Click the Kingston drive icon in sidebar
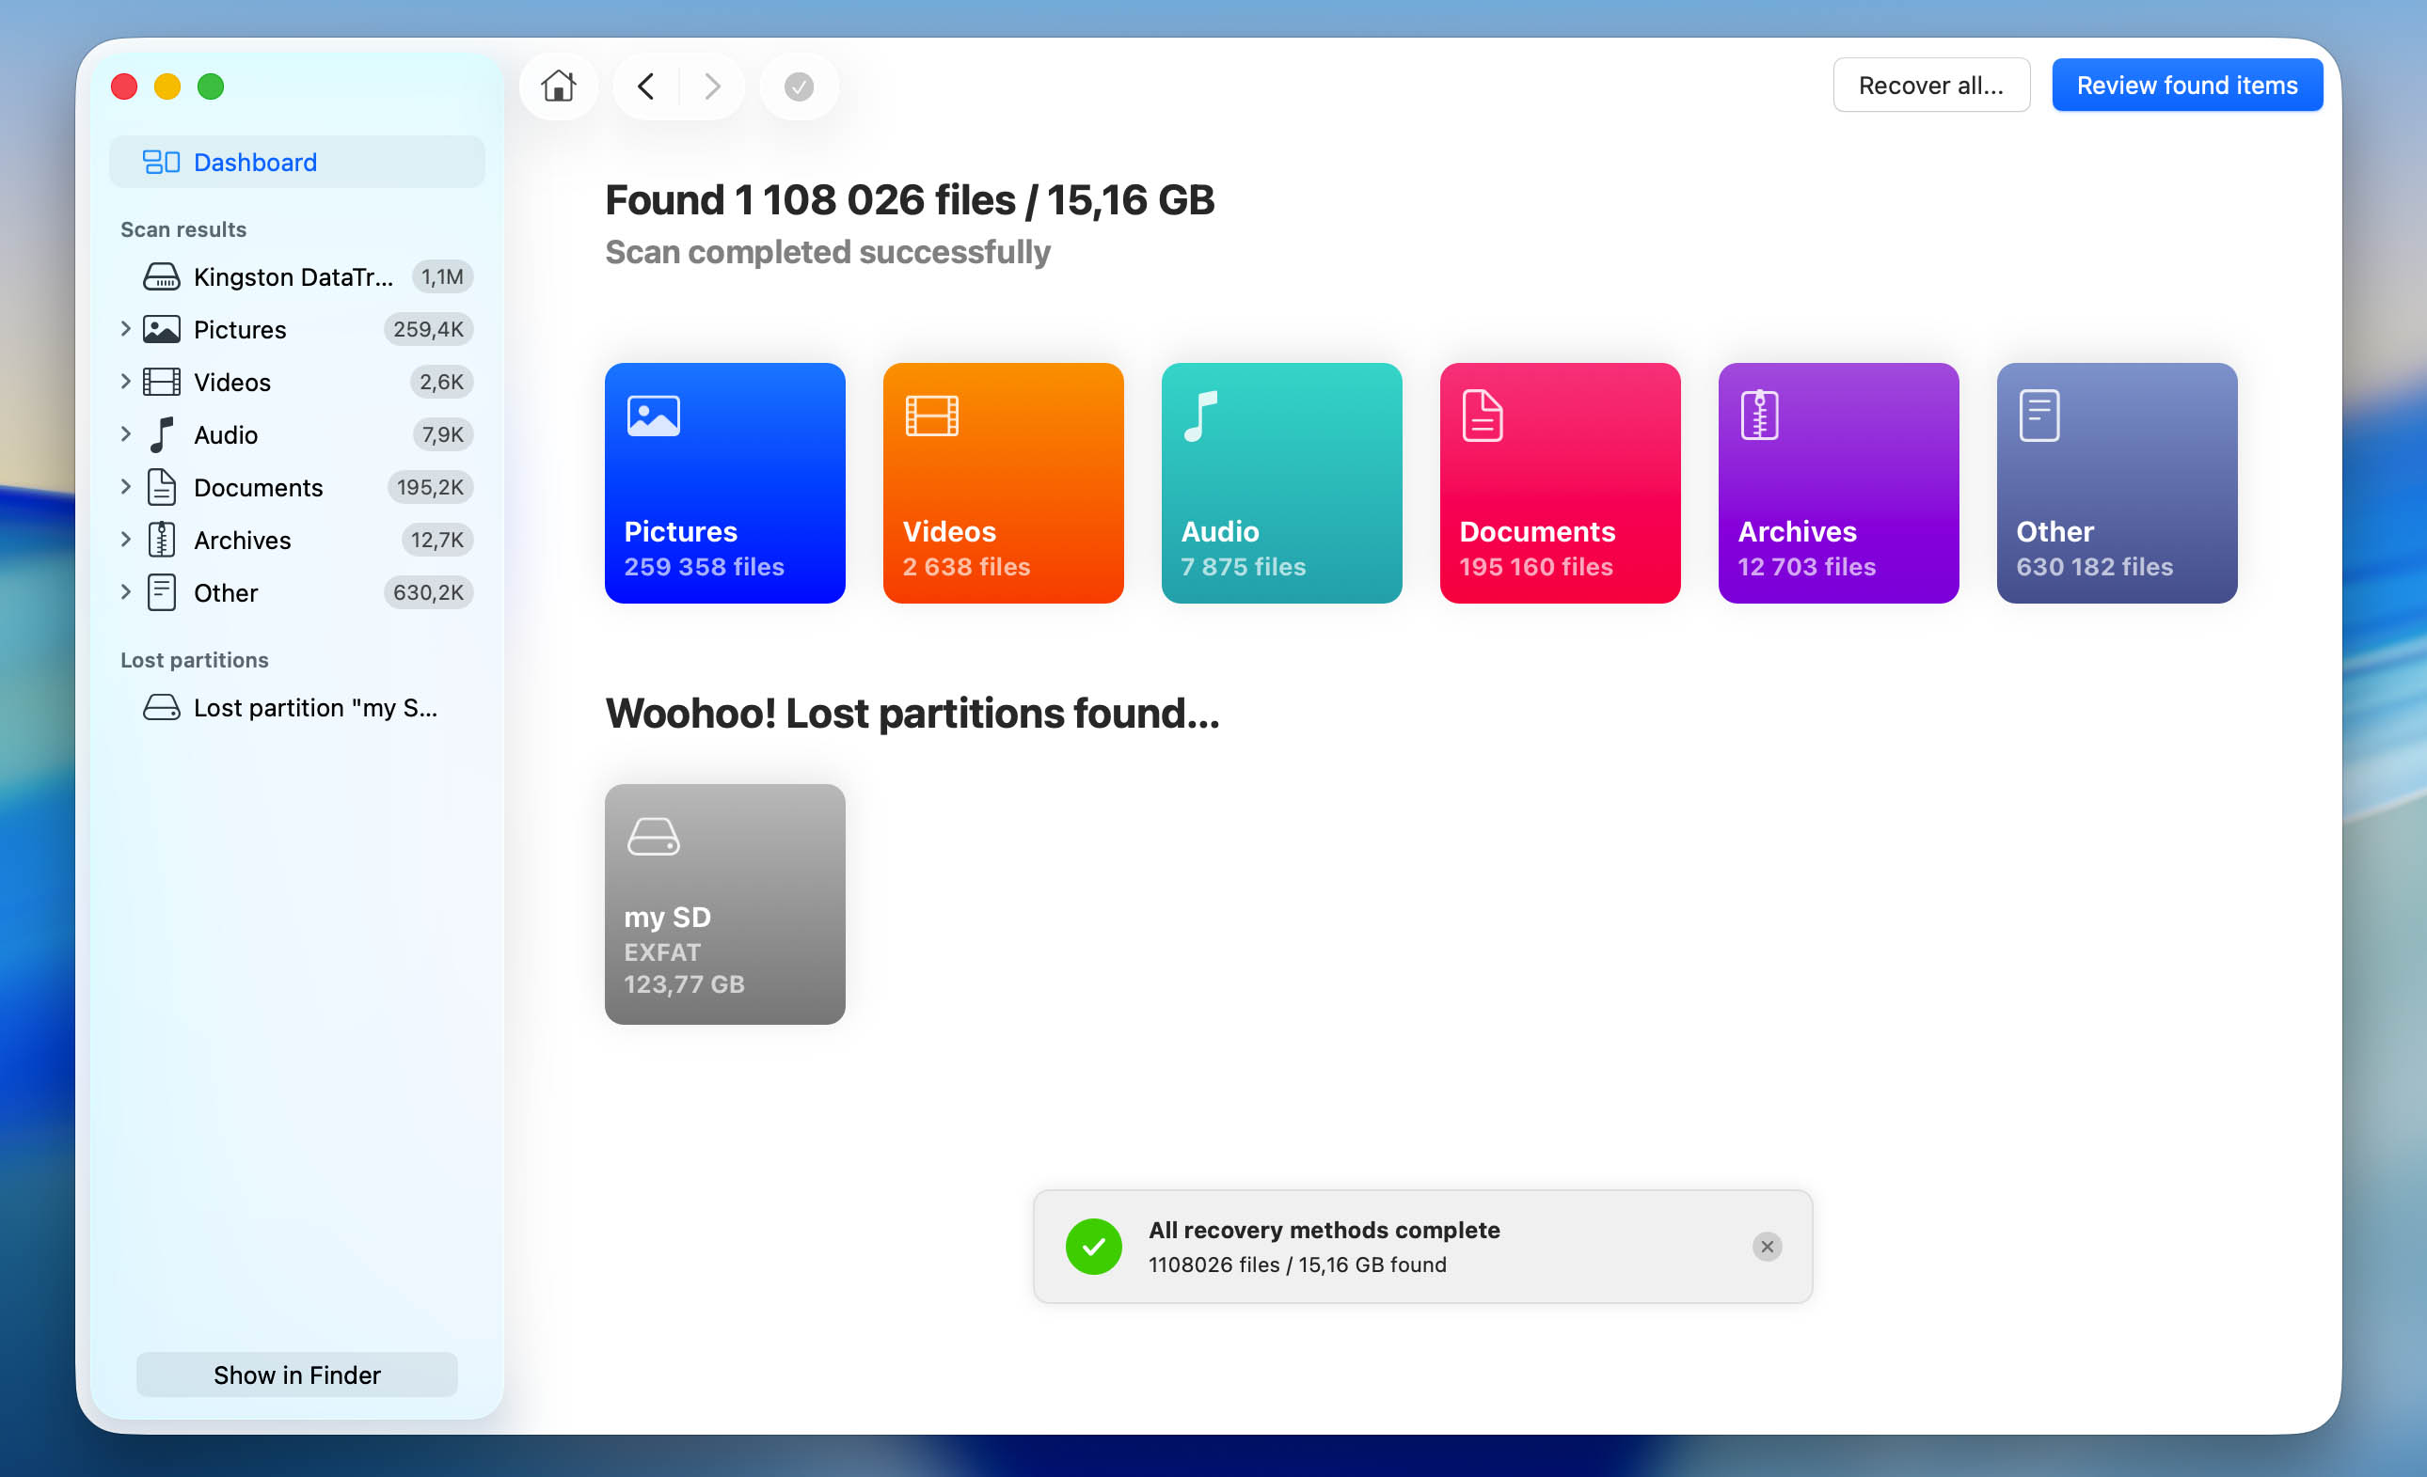Screen dimensions: 2427x1477 point(162,276)
